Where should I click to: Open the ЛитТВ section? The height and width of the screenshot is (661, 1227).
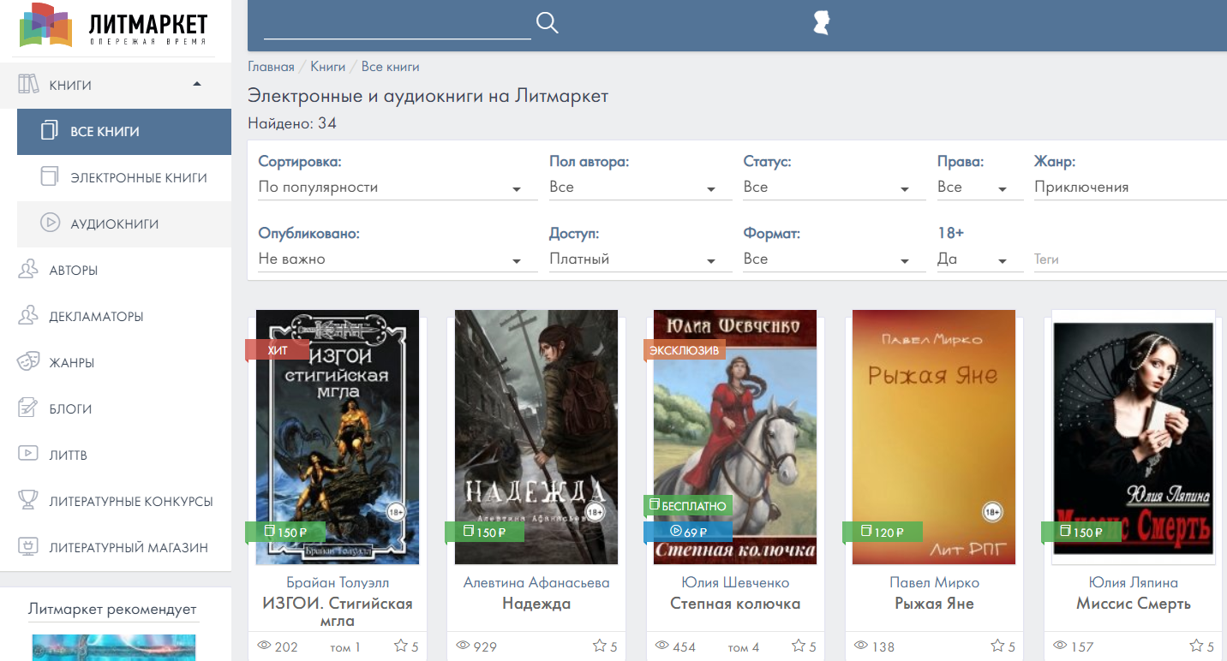pyautogui.click(x=116, y=456)
